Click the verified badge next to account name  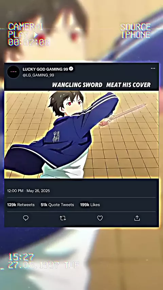click(x=71, y=69)
